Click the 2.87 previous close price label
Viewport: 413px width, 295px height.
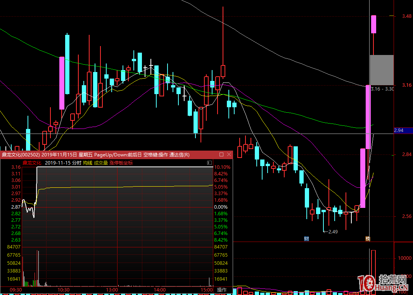tap(16, 207)
